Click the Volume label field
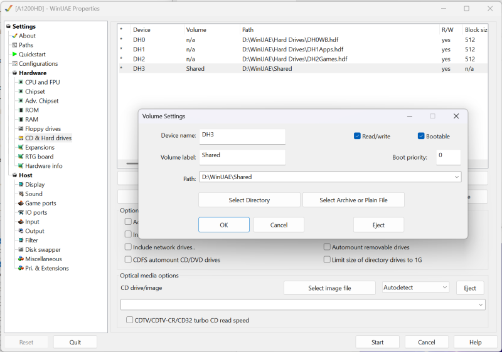 (x=242, y=157)
